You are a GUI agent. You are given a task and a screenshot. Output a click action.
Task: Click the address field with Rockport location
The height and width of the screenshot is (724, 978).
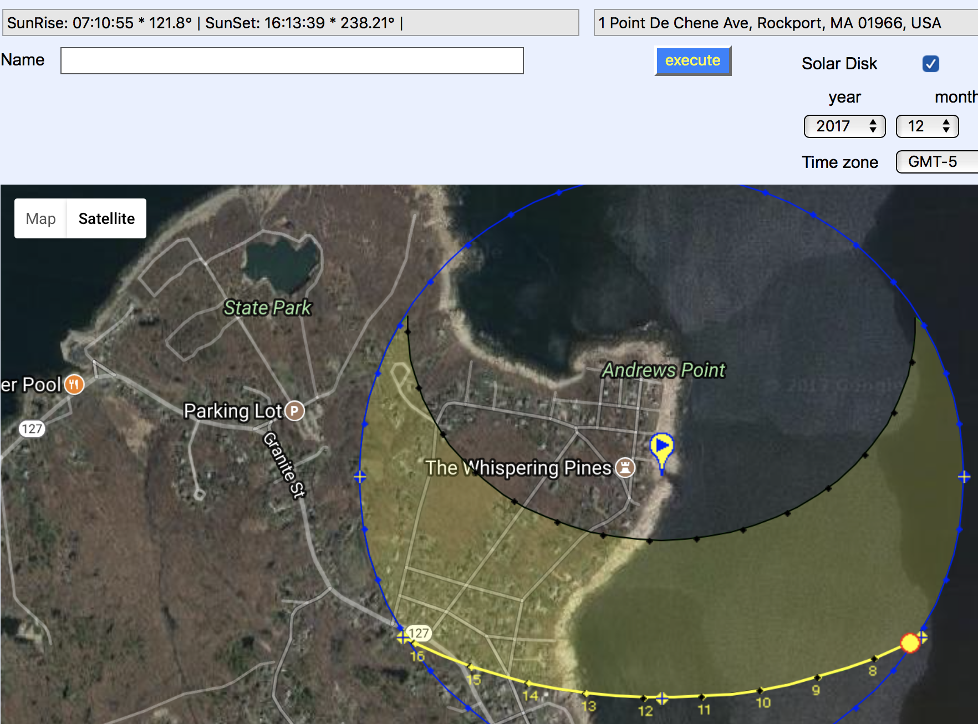pyautogui.click(x=785, y=23)
